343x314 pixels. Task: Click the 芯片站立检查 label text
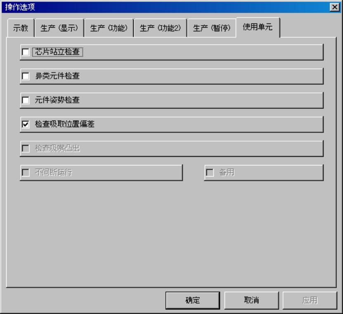point(57,52)
